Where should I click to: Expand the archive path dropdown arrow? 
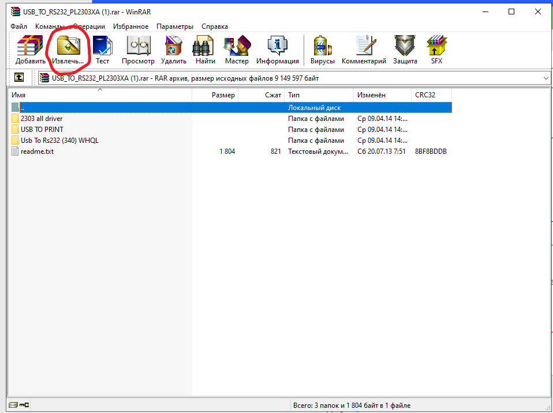546,78
